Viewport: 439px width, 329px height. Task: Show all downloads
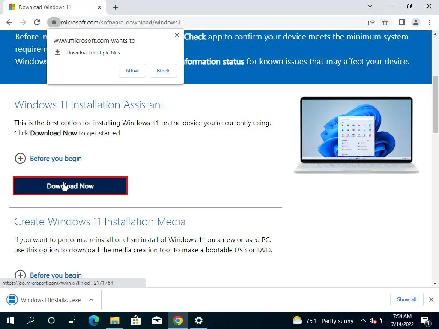click(406, 299)
